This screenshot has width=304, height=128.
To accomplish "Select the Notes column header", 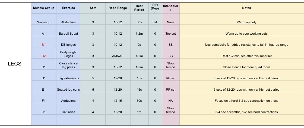I will coord(246,8).
